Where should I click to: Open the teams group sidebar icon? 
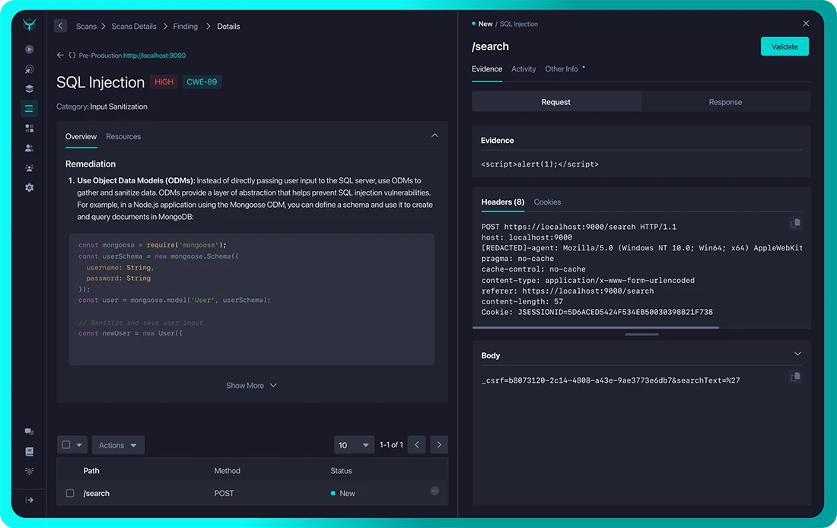point(30,167)
